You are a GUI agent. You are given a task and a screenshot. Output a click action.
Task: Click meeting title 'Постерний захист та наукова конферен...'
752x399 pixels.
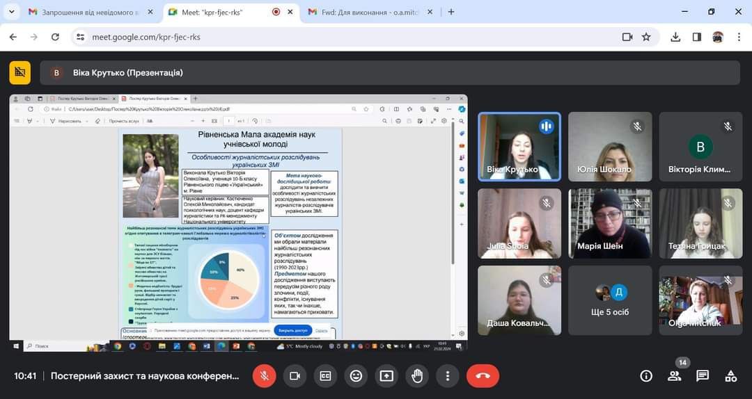coord(145,376)
